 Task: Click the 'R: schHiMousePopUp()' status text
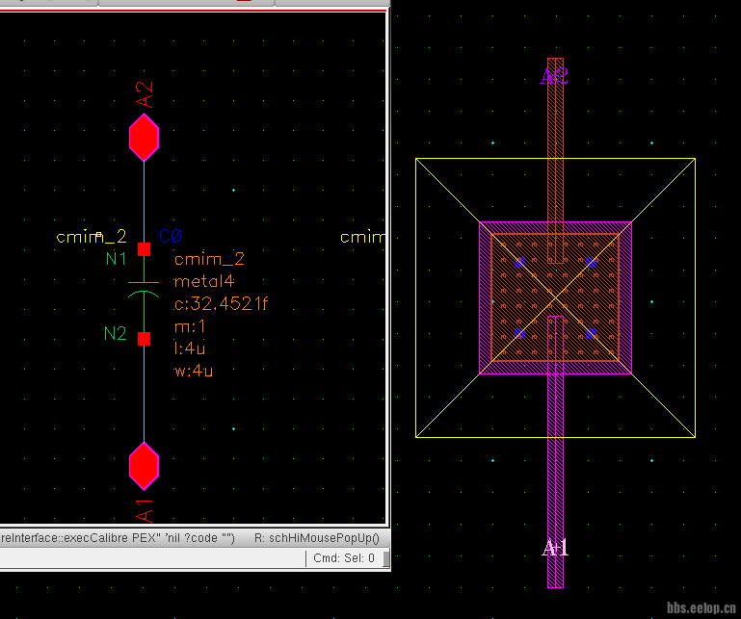[317, 538]
